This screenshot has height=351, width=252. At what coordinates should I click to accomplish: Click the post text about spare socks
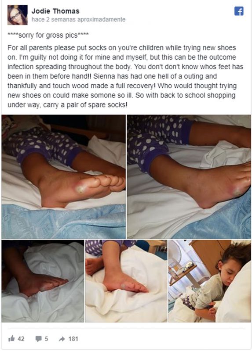tap(125, 76)
